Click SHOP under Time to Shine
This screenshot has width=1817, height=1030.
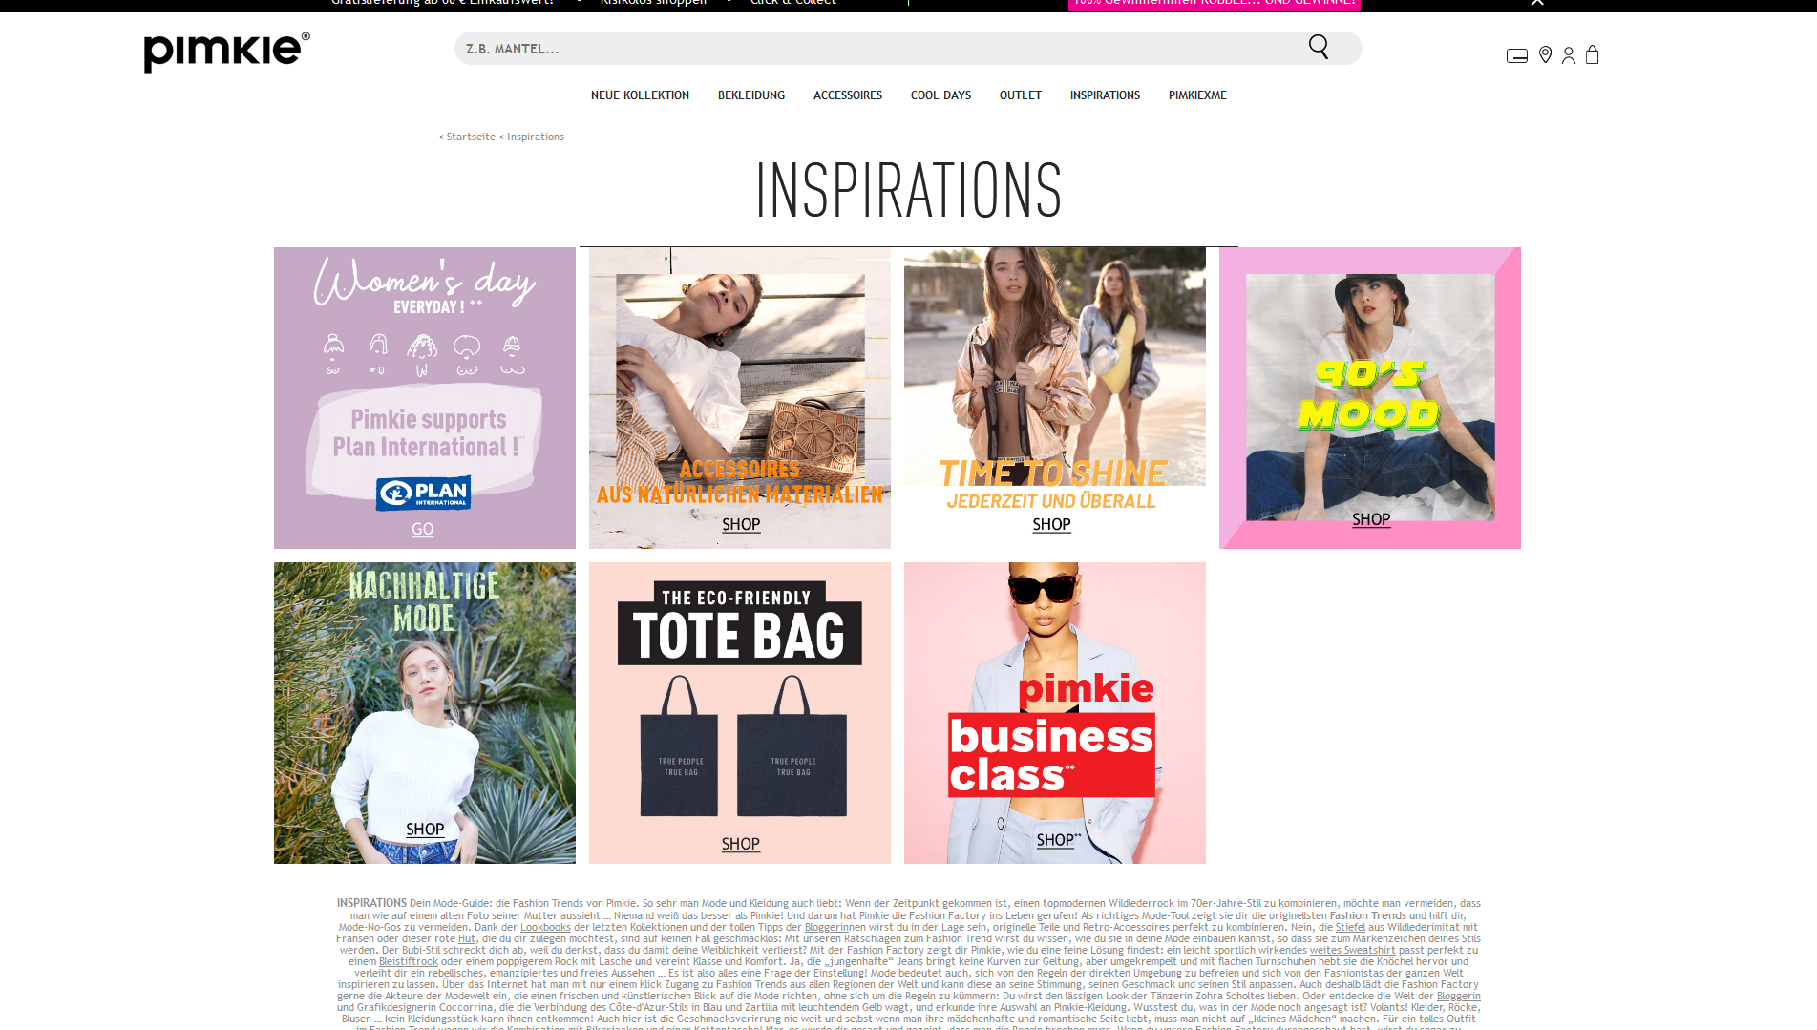tap(1051, 525)
